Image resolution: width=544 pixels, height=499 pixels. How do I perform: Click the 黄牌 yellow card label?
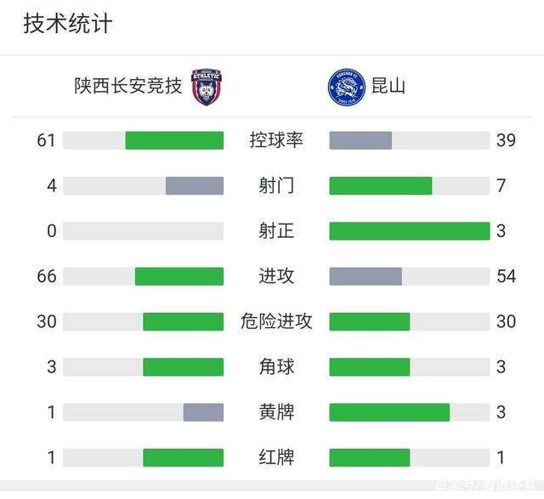click(276, 412)
